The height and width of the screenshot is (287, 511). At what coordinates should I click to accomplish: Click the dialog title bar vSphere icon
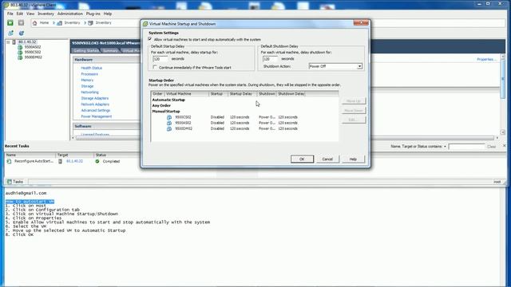(145, 24)
